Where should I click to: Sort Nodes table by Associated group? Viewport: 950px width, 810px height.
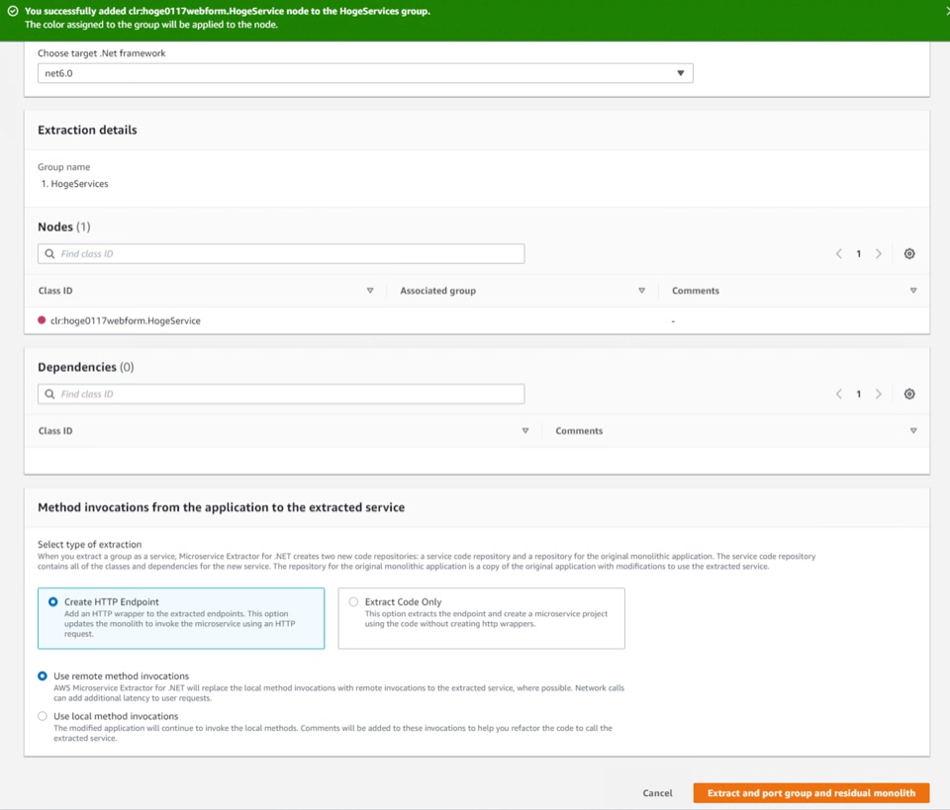(641, 291)
